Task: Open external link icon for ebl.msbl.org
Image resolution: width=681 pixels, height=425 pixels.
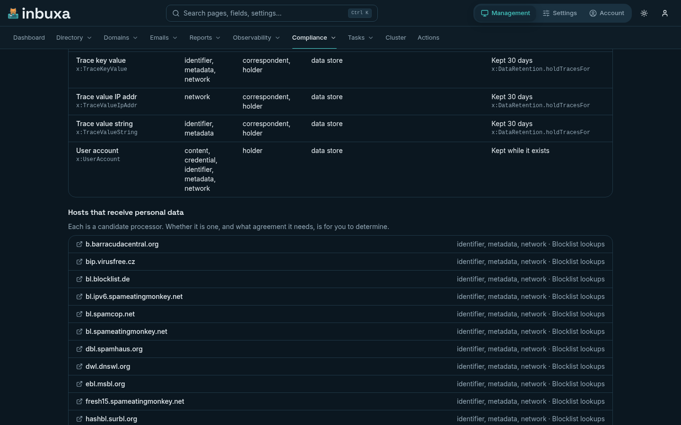Action: [x=79, y=384]
